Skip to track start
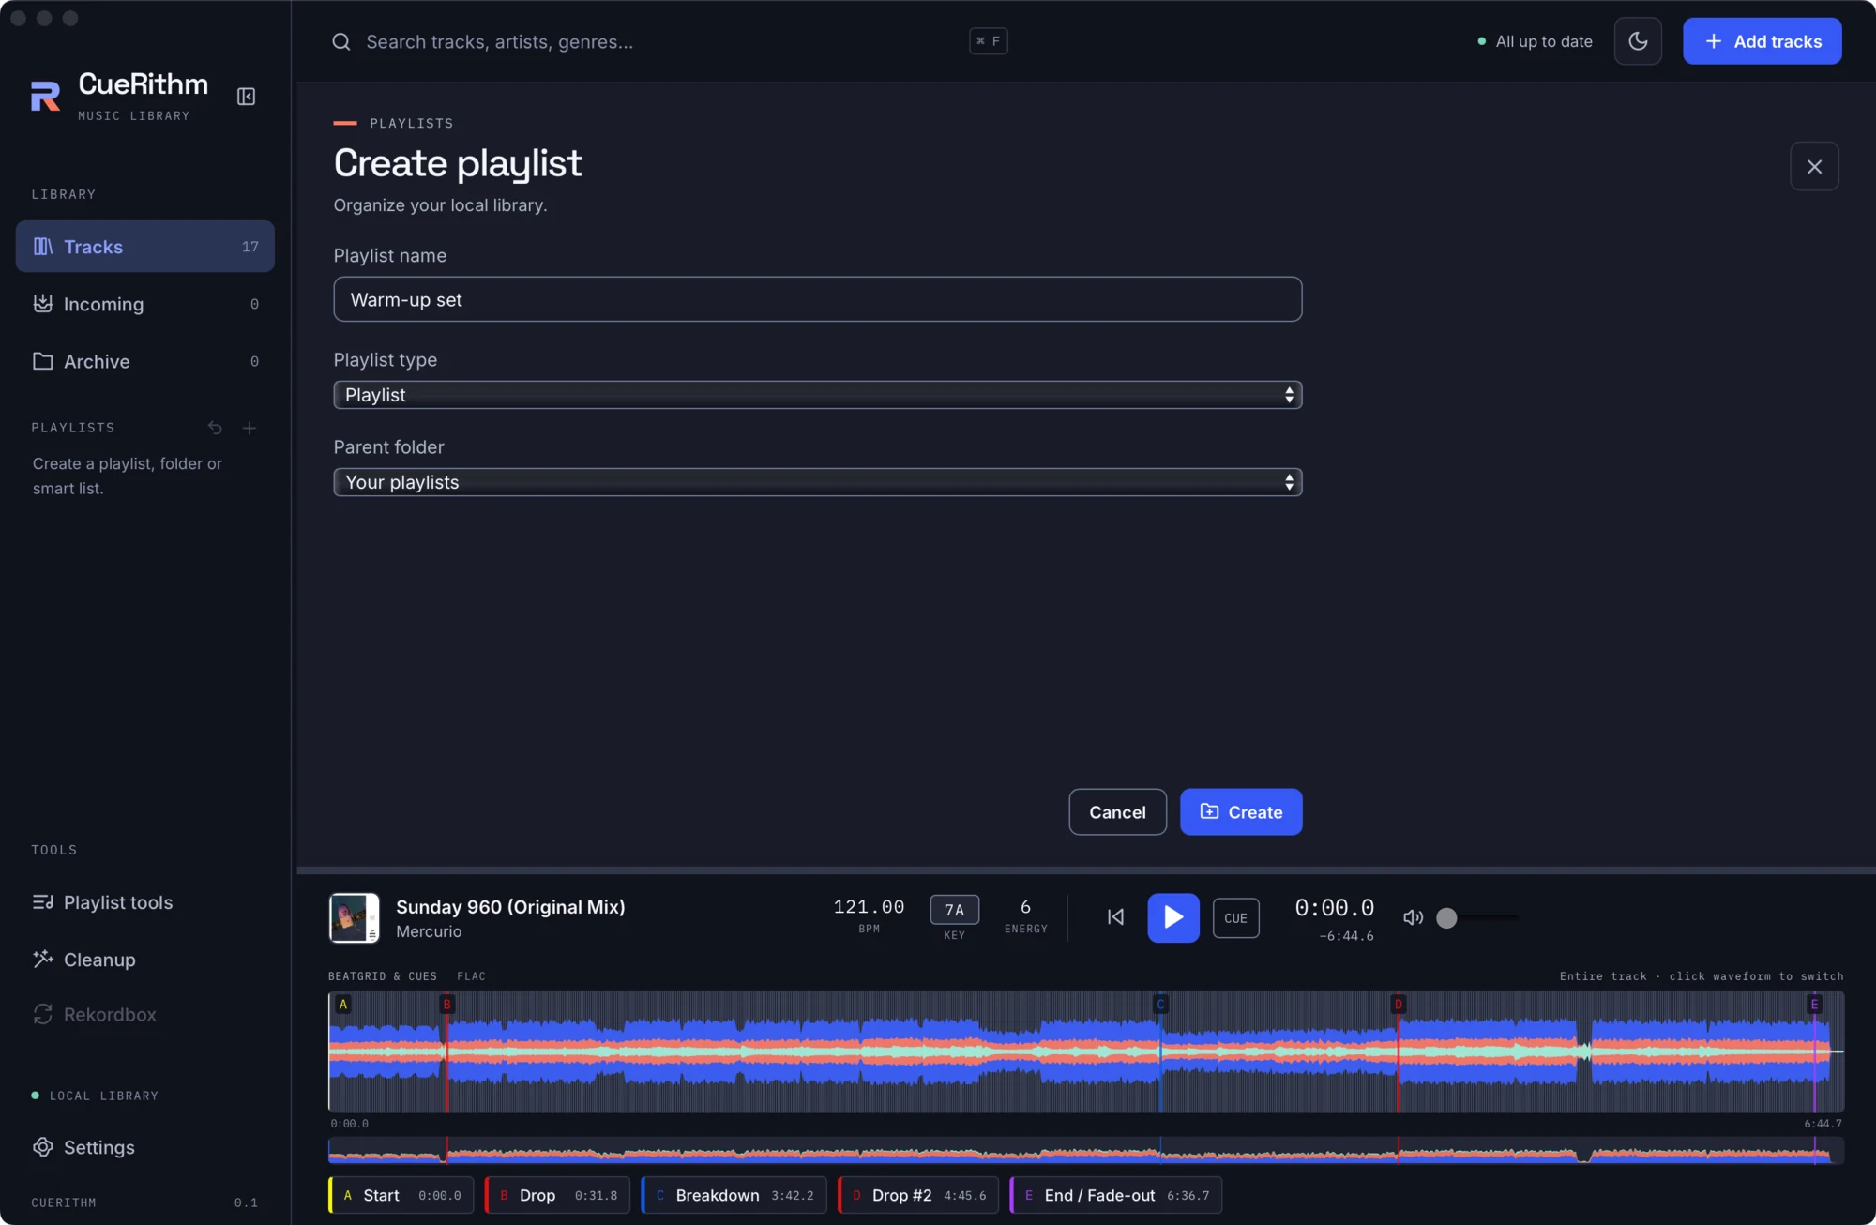Viewport: 1876px width, 1225px height. (x=1115, y=917)
